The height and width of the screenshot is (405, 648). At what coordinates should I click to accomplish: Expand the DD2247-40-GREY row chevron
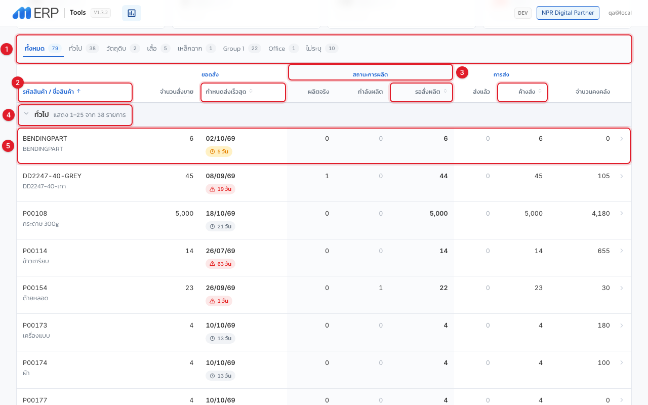click(x=622, y=176)
